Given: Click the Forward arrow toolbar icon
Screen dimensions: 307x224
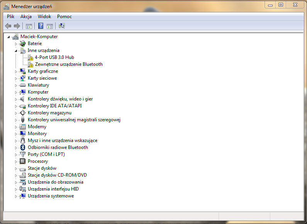Looking at the screenshot, I should [x=17, y=26].
